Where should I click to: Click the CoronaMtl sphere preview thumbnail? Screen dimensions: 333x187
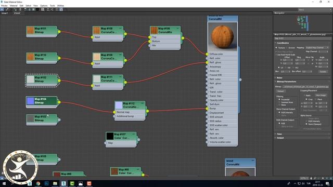coord(222,36)
